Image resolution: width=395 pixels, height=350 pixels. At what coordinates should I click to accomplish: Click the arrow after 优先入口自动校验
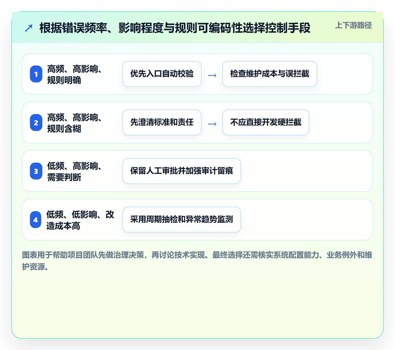[x=212, y=75]
